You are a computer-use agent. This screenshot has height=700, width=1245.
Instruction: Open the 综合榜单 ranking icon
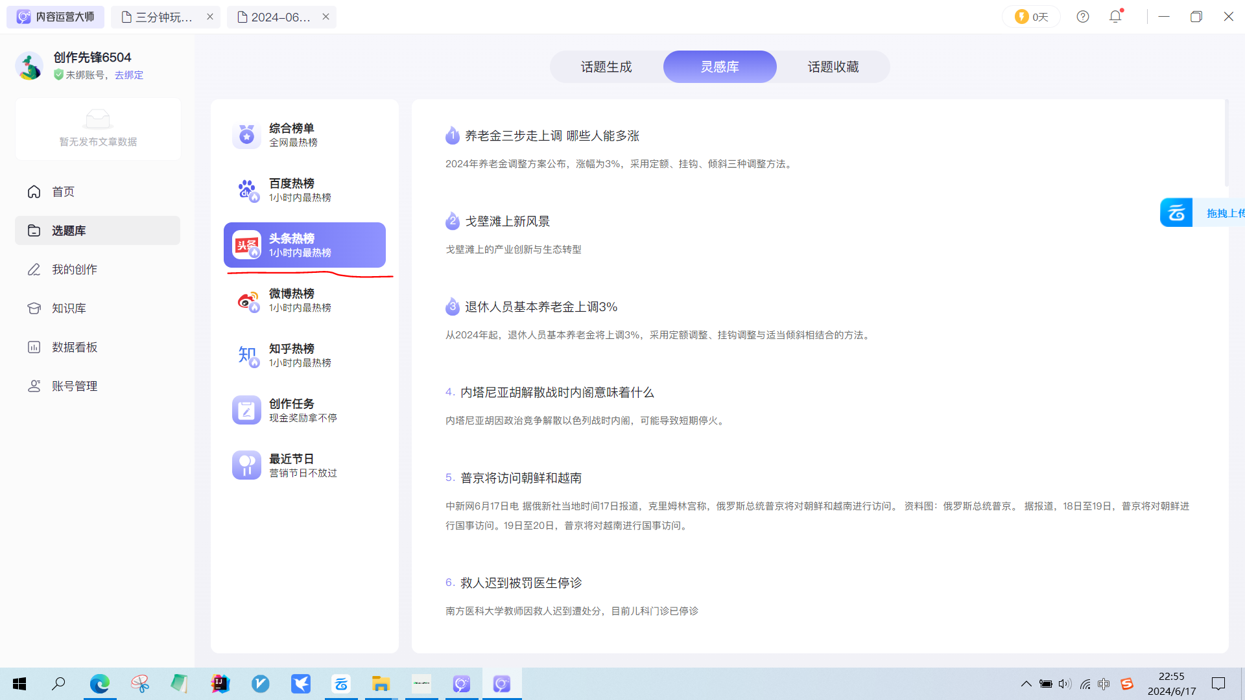(246, 134)
